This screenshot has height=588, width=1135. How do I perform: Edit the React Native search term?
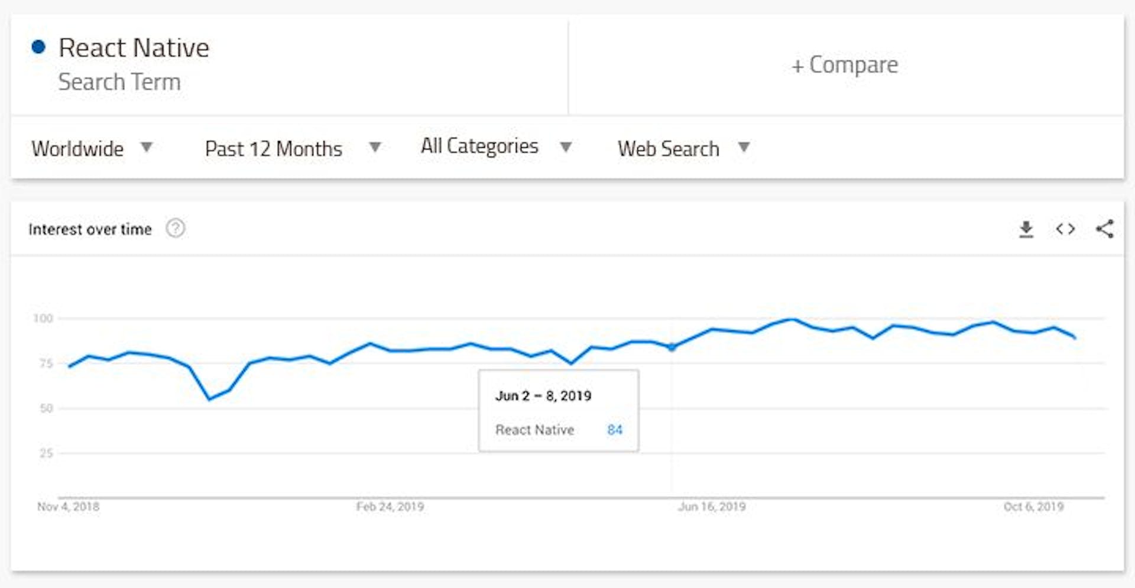tap(134, 48)
